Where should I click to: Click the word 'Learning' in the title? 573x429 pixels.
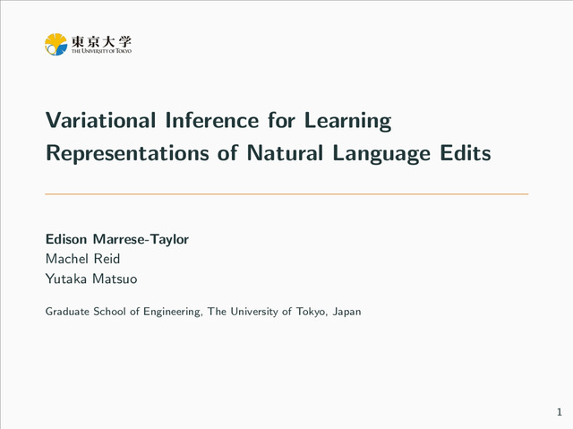tap(347, 120)
